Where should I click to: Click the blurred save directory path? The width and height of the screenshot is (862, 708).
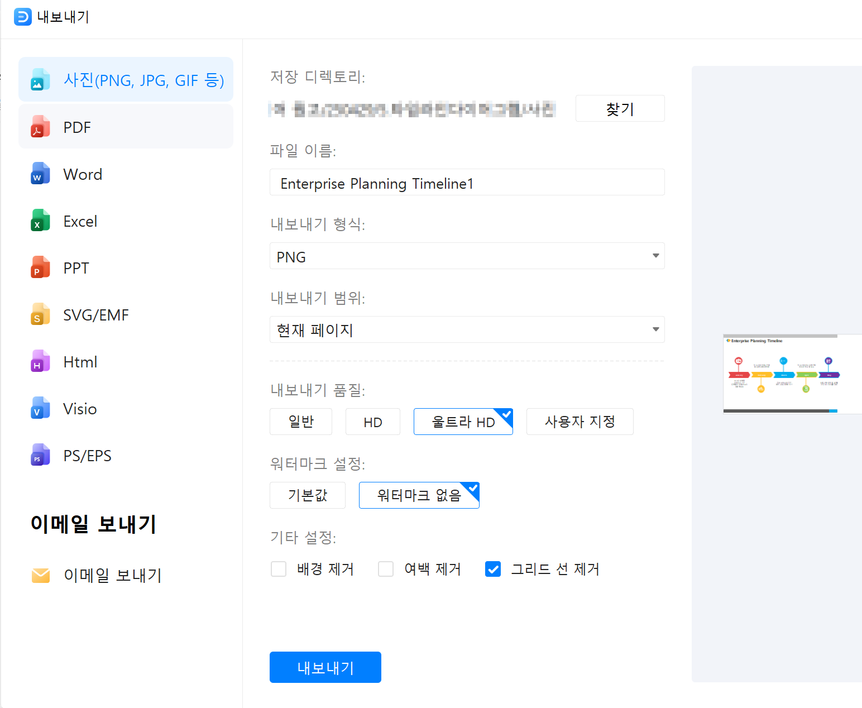412,109
